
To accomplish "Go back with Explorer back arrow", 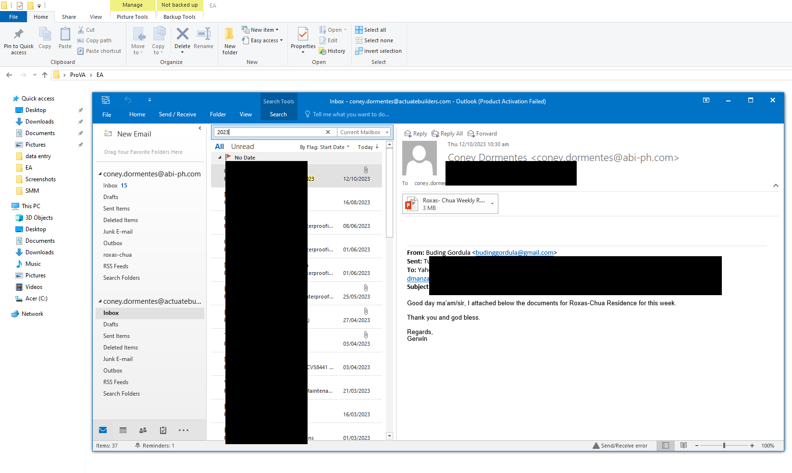I will click(9, 75).
